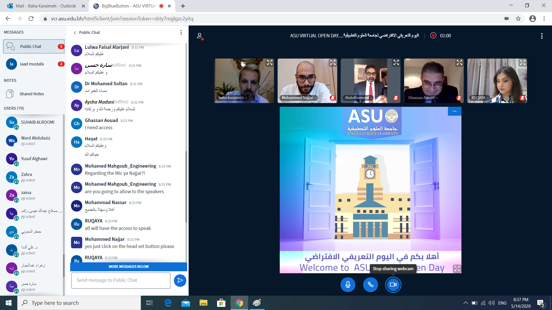Select user Zahra in user list
Image resolution: width=552 pixels, height=310 pixels.
click(x=34, y=177)
